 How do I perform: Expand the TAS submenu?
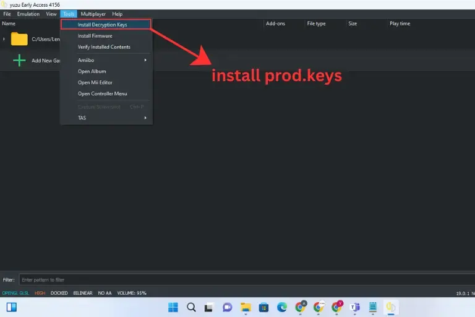coord(106,118)
